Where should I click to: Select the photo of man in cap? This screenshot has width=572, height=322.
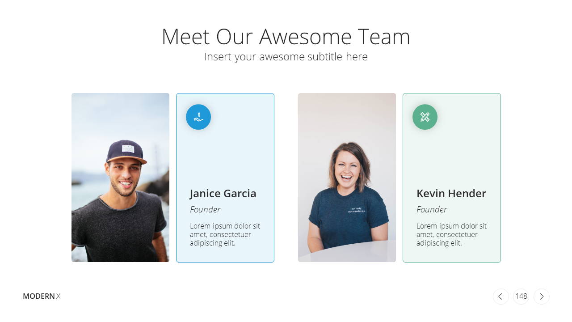click(x=120, y=178)
